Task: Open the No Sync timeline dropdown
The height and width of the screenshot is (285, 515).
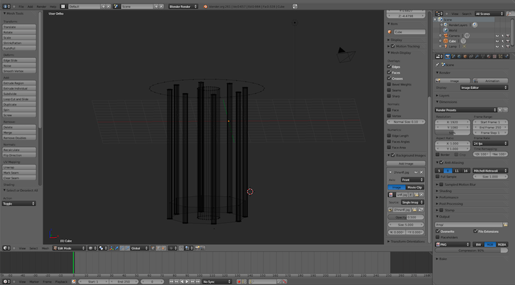Action: [x=217, y=281]
